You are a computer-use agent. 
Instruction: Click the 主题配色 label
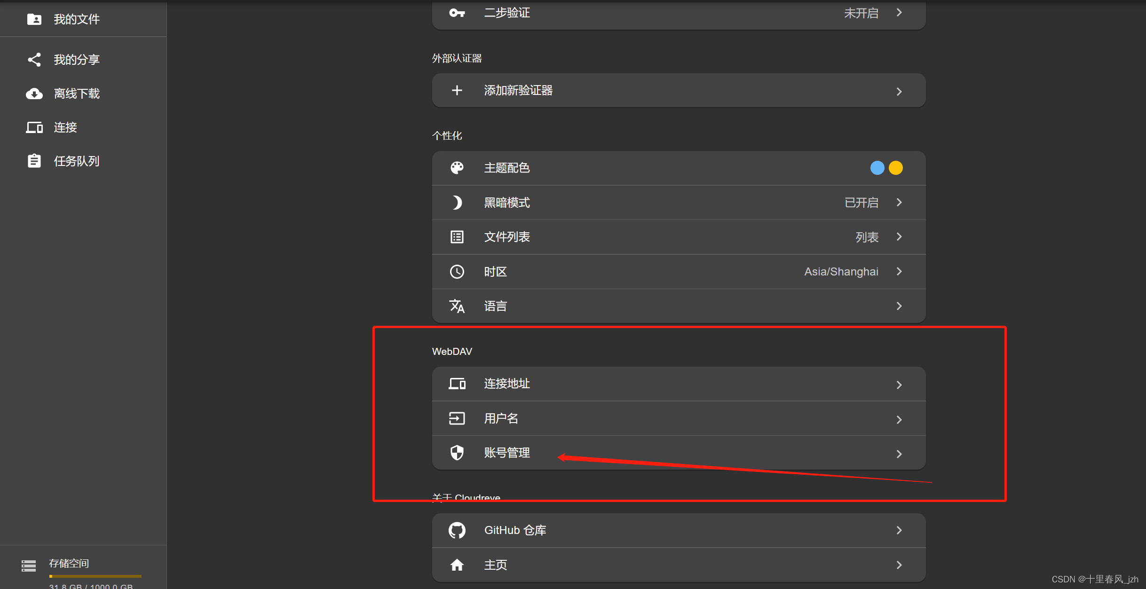pos(507,168)
